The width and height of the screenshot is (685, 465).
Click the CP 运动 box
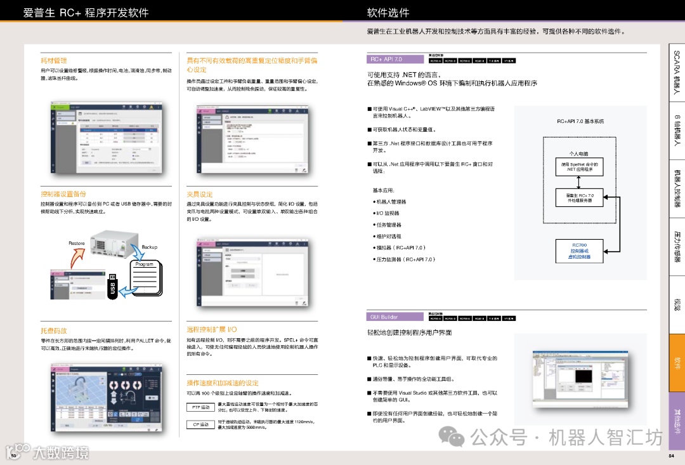click(201, 424)
